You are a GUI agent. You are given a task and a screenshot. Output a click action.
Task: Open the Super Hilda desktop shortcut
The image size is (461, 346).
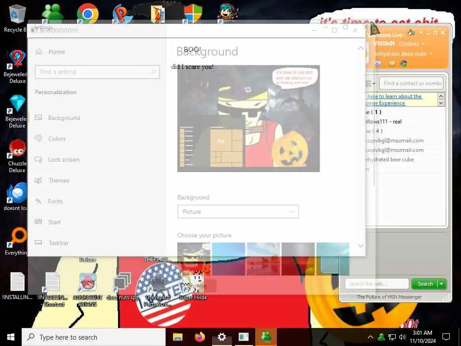click(x=193, y=286)
